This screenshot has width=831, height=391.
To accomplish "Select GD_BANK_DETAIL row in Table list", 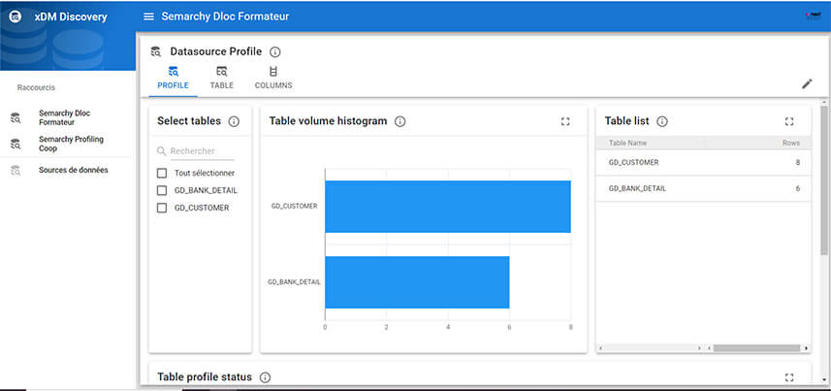I will coord(702,188).
